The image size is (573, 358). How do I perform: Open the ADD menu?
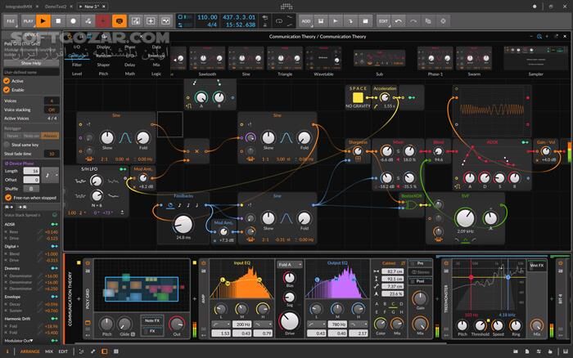tap(306, 21)
